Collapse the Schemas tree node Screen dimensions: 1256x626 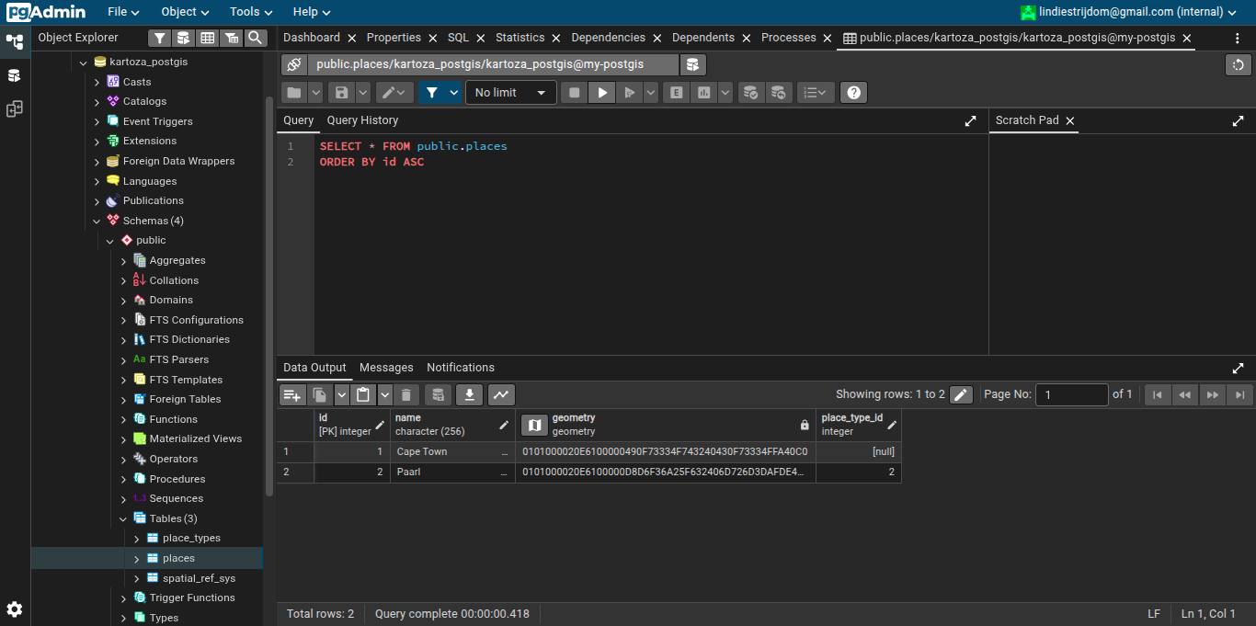tap(97, 222)
